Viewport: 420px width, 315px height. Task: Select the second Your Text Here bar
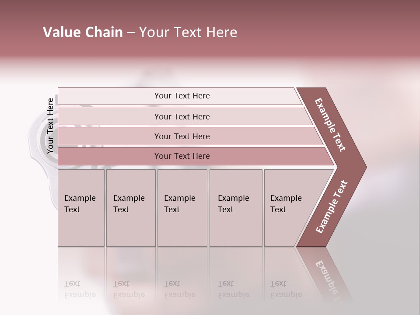(182, 116)
